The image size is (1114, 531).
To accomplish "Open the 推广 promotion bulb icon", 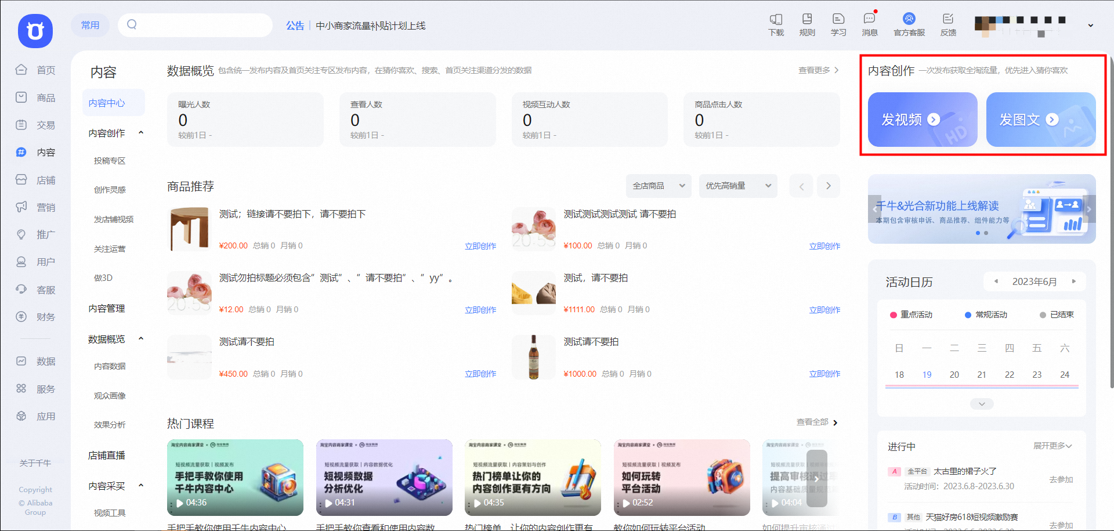I will [x=21, y=234].
